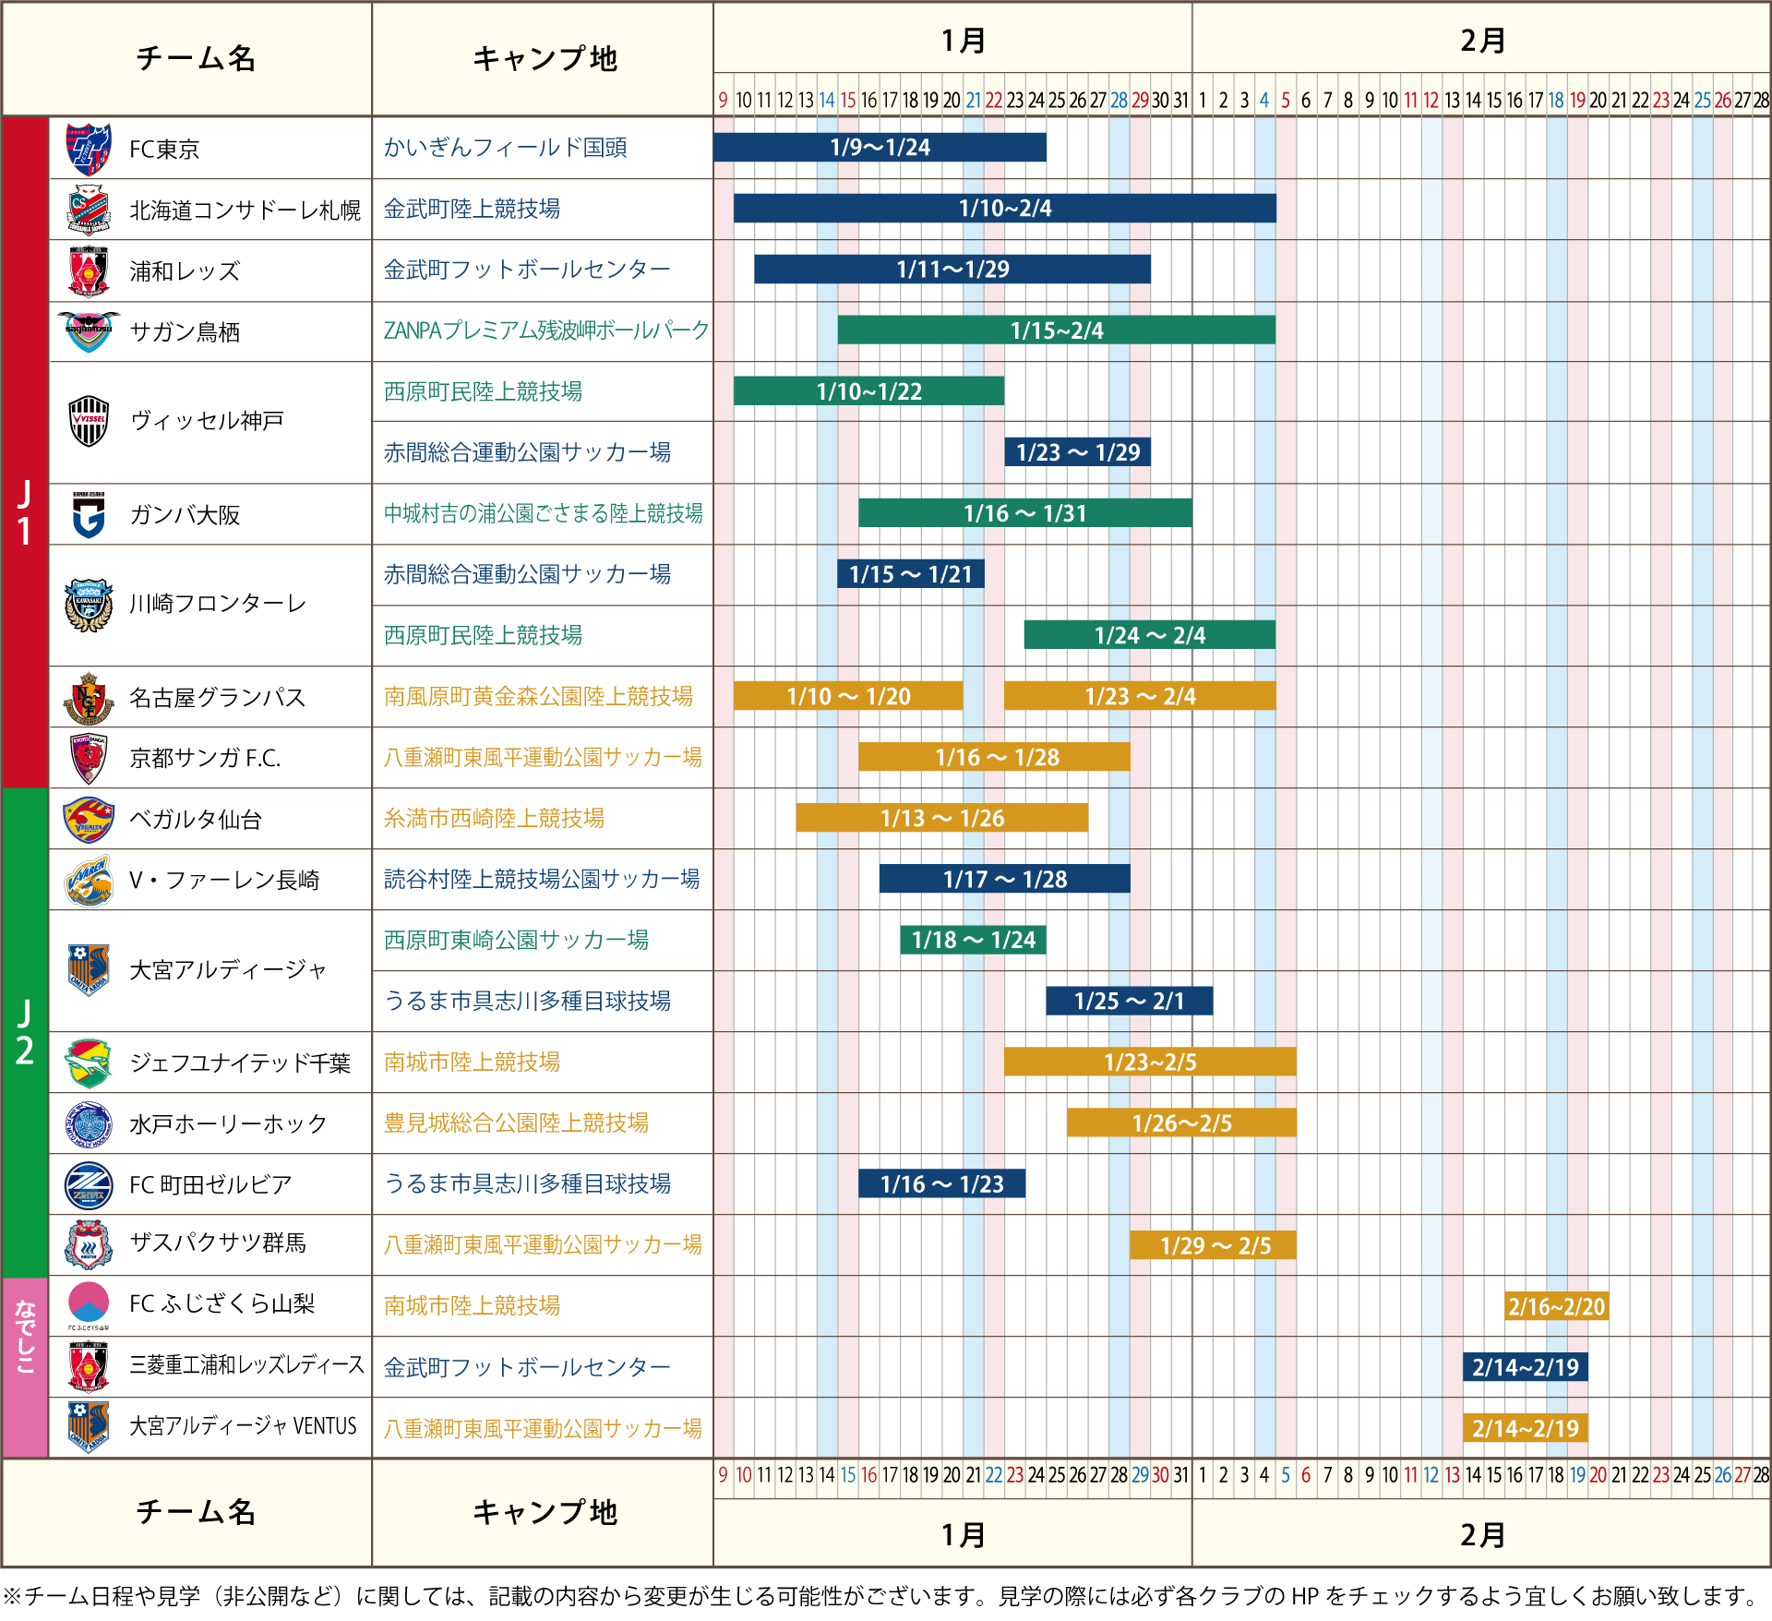Click the pink なでしこ league label
This screenshot has height=1621, width=1772.
click(25, 1367)
